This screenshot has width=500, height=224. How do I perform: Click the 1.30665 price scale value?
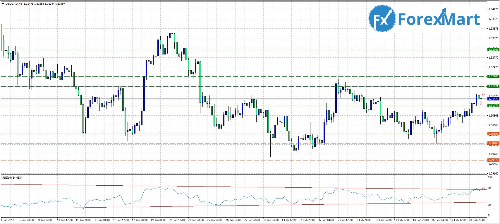click(x=494, y=125)
